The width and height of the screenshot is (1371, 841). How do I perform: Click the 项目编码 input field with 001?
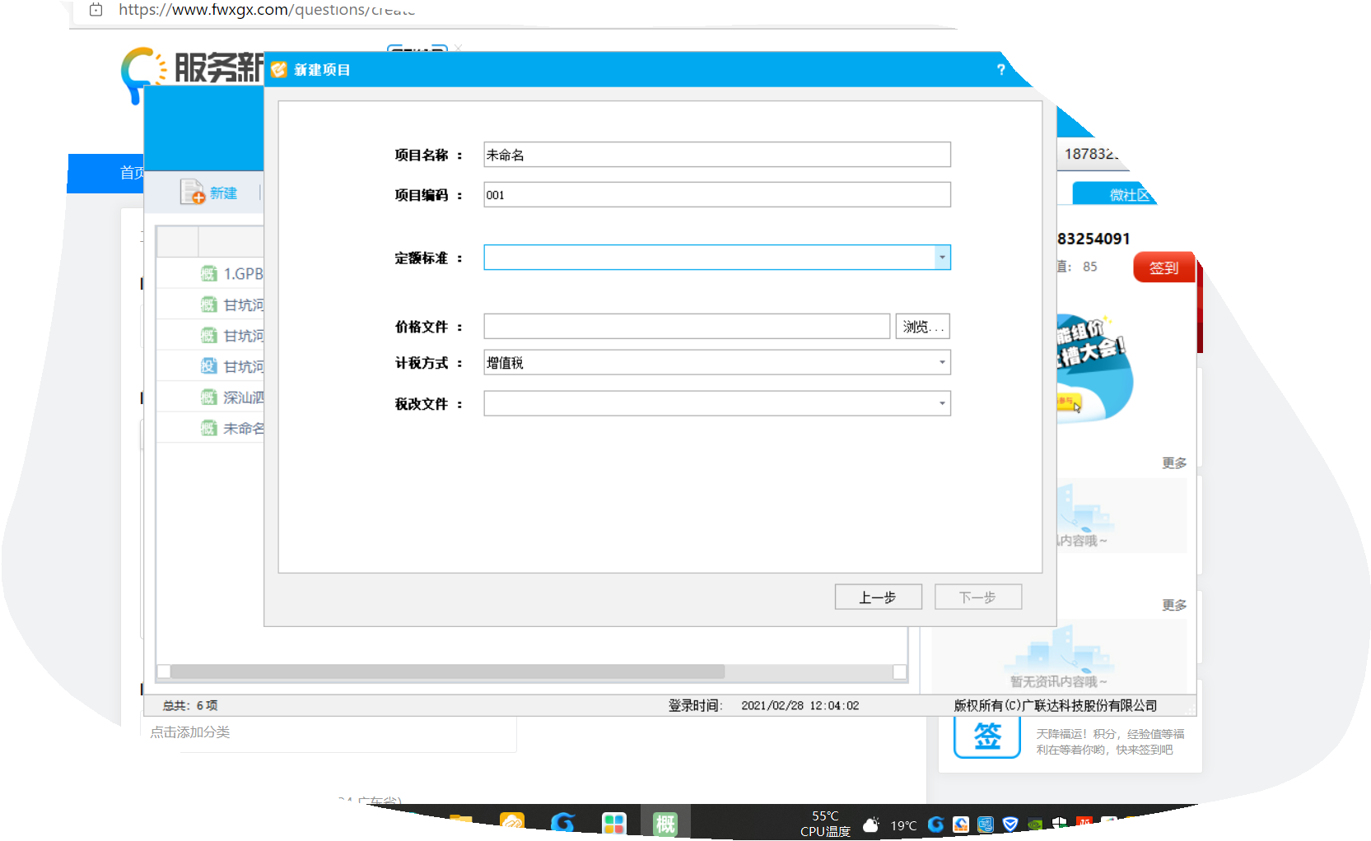pyautogui.click(x=717, y=195)
